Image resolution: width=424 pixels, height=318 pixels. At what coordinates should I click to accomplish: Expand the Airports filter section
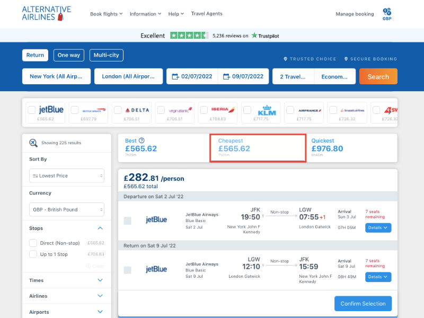click(x=100, y=312)
